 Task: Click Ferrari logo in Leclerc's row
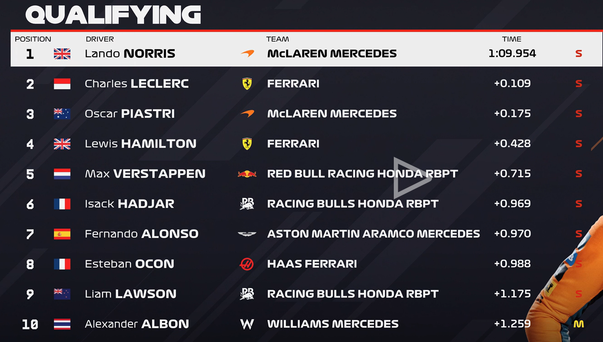tap(247, 84)
